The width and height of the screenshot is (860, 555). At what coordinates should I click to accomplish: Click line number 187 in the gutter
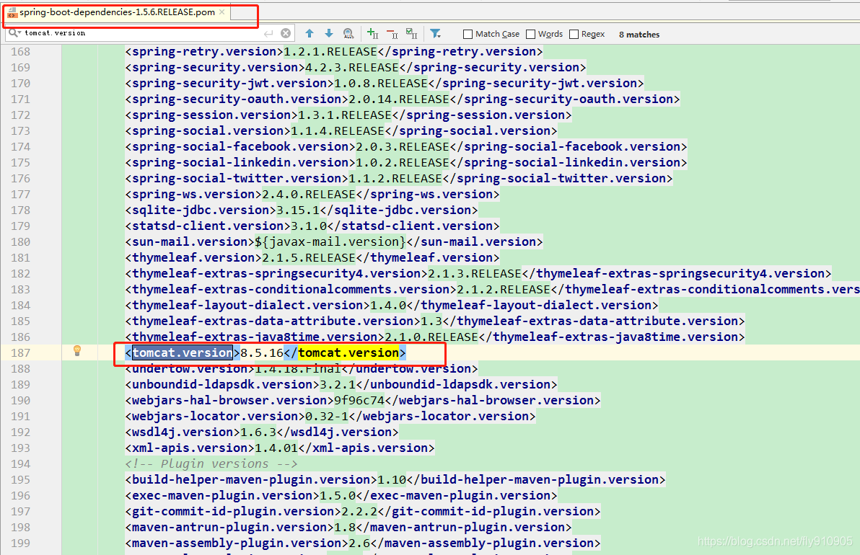point(22,352)
